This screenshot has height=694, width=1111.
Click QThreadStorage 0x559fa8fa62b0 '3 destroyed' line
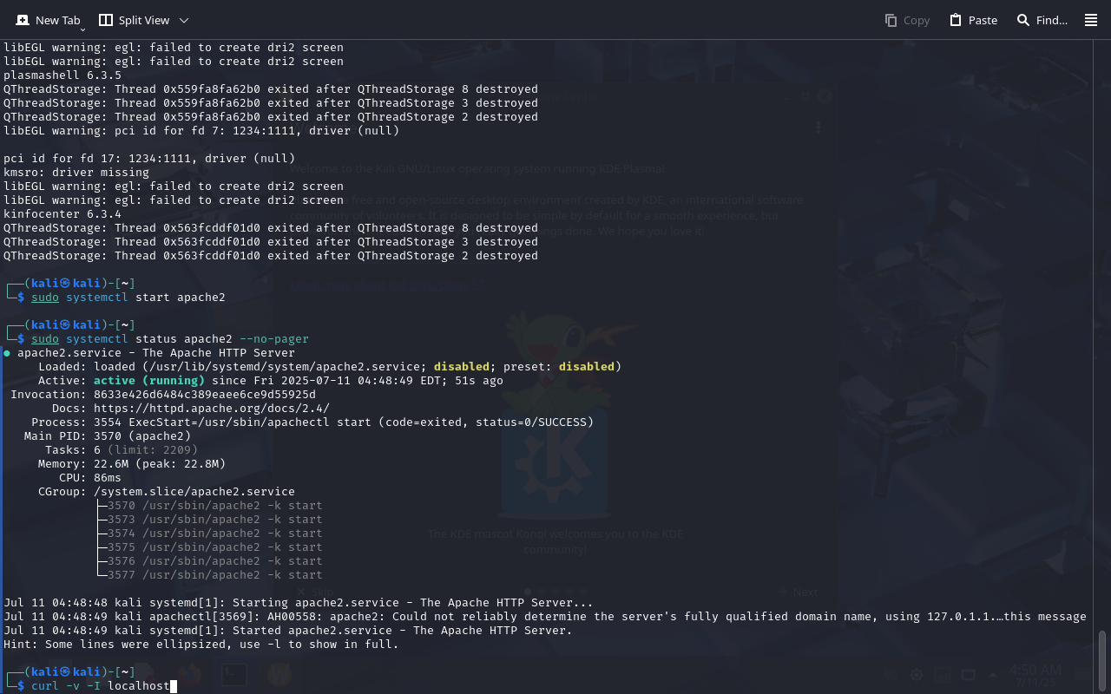coord(271,103)
